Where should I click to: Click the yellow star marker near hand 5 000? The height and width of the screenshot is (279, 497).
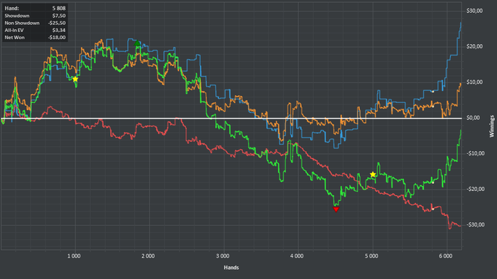[373, 175]
